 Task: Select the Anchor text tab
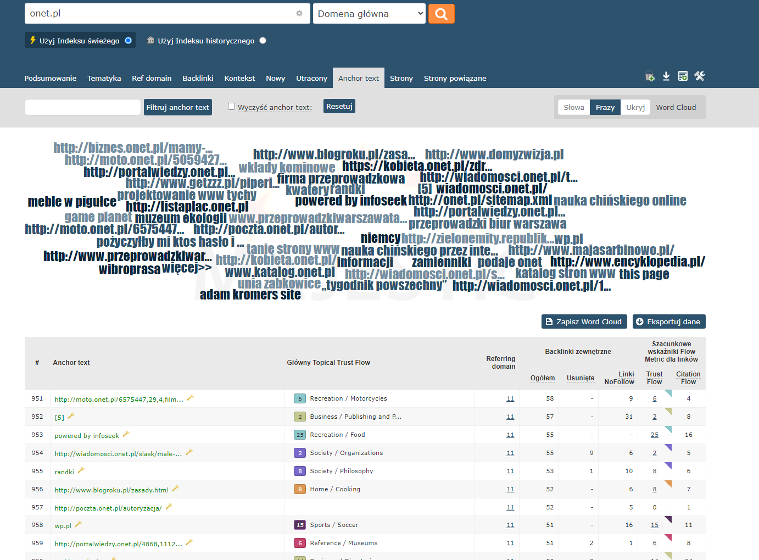pos(359,78)
